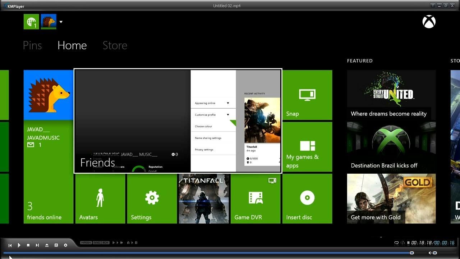Screen dimensions: 460x259
Task: Click the gamerscore 0 badge
Action: pyautogui.click(x=175, y=154)
